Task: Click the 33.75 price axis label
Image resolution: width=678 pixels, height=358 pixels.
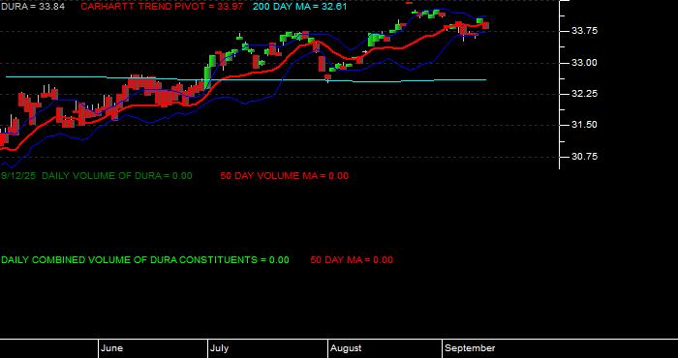Action: 584,31
